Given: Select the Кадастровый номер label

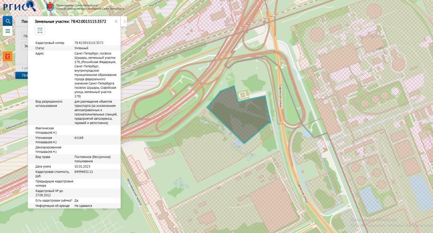Looking at the screenshot, I should coord(50,43).
